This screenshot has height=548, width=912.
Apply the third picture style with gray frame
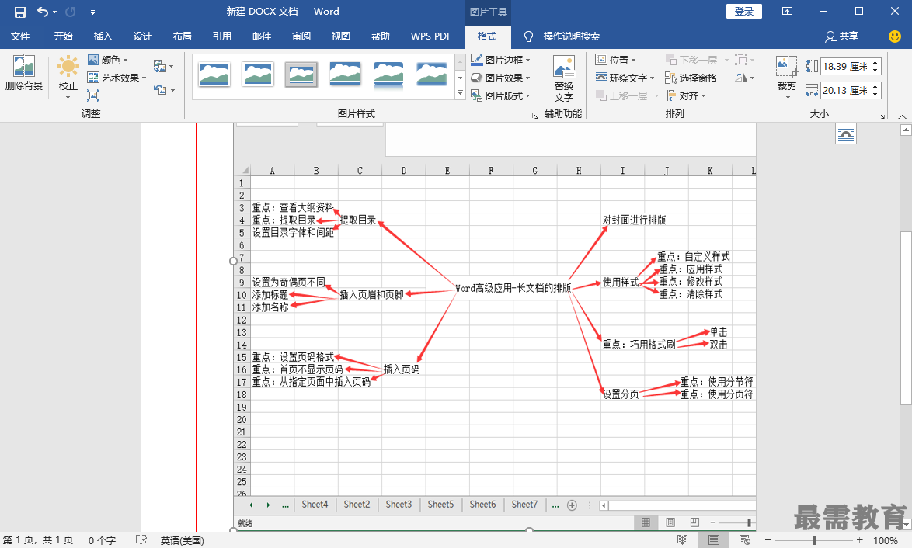tap(301, 75)
